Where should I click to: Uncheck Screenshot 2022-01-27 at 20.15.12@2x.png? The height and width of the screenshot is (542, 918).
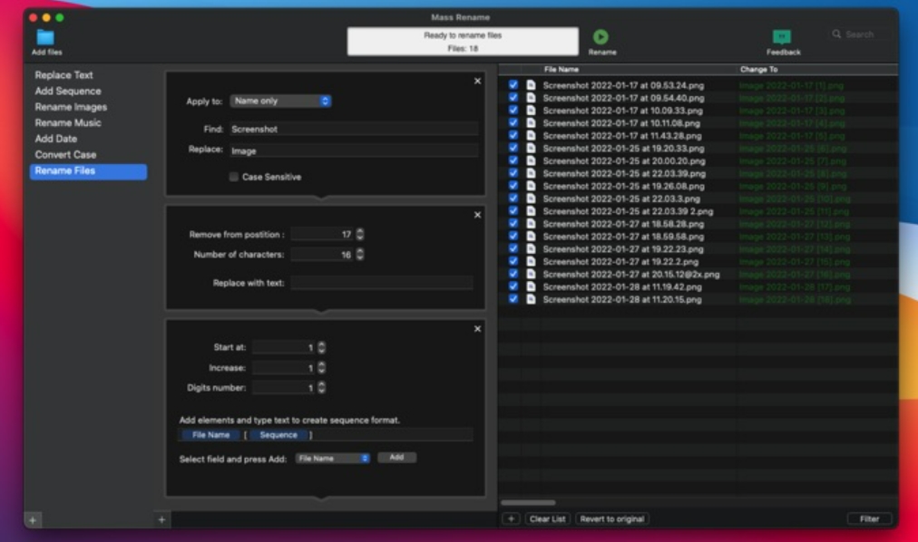(x=513, y=274)
